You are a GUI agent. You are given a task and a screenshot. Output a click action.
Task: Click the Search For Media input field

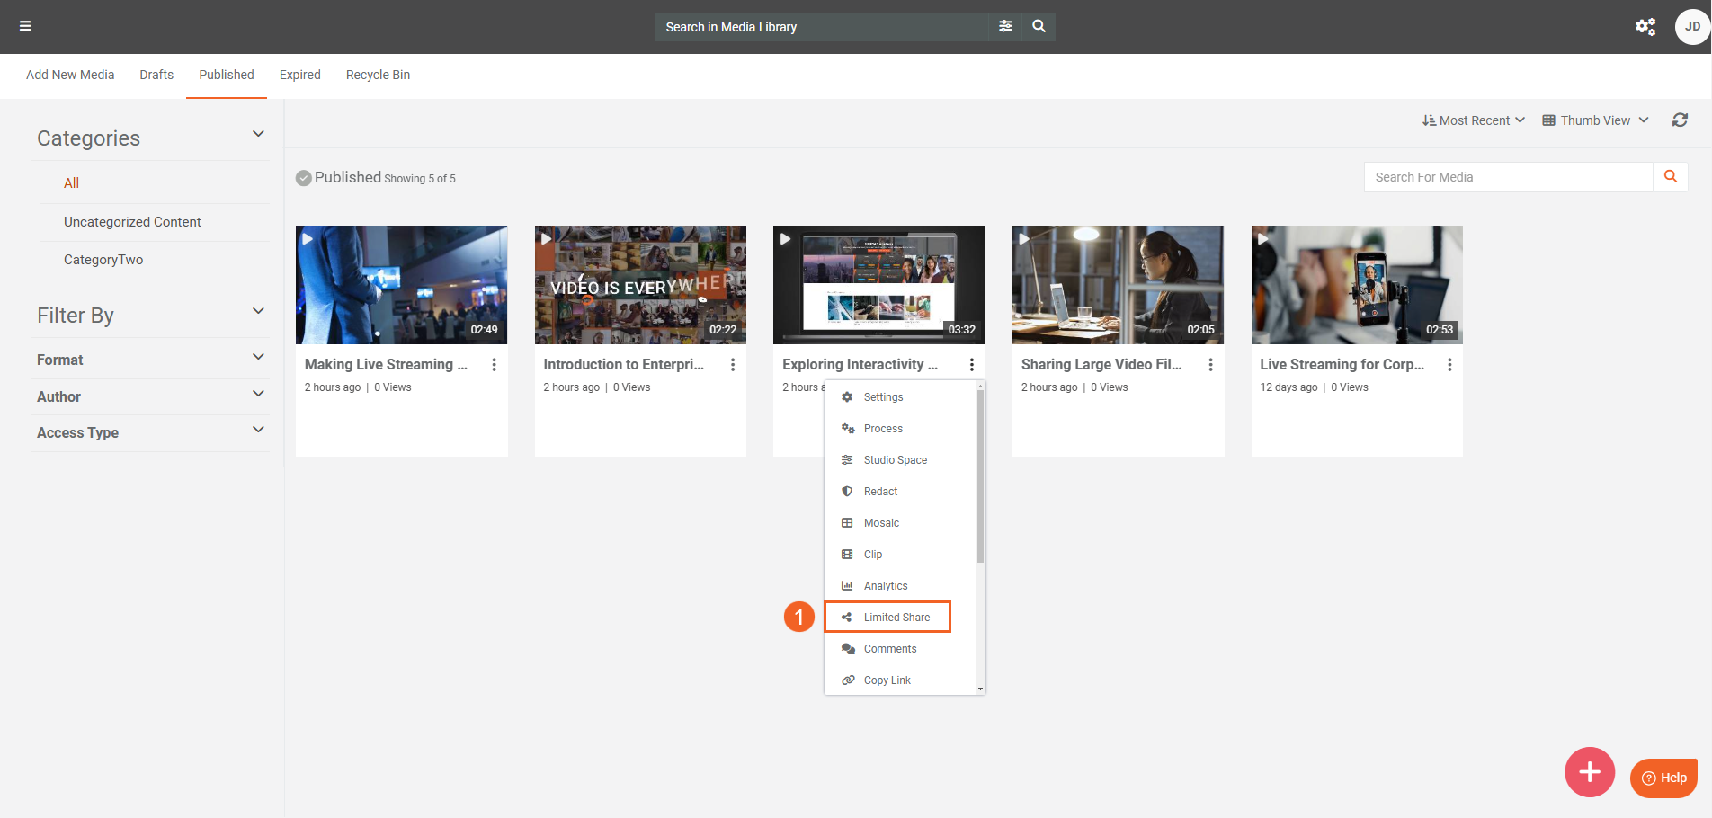[1507, 177]
